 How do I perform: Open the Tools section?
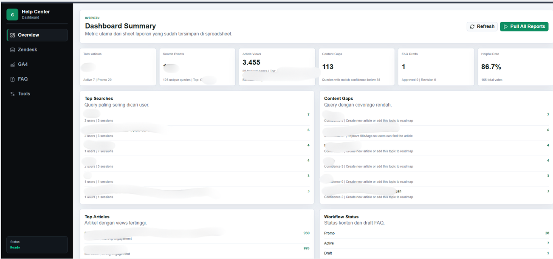[37, 94]
